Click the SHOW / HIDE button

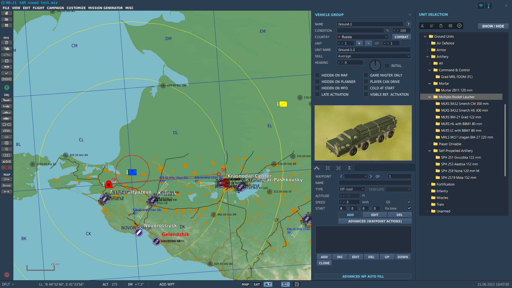tap(493, 26)
